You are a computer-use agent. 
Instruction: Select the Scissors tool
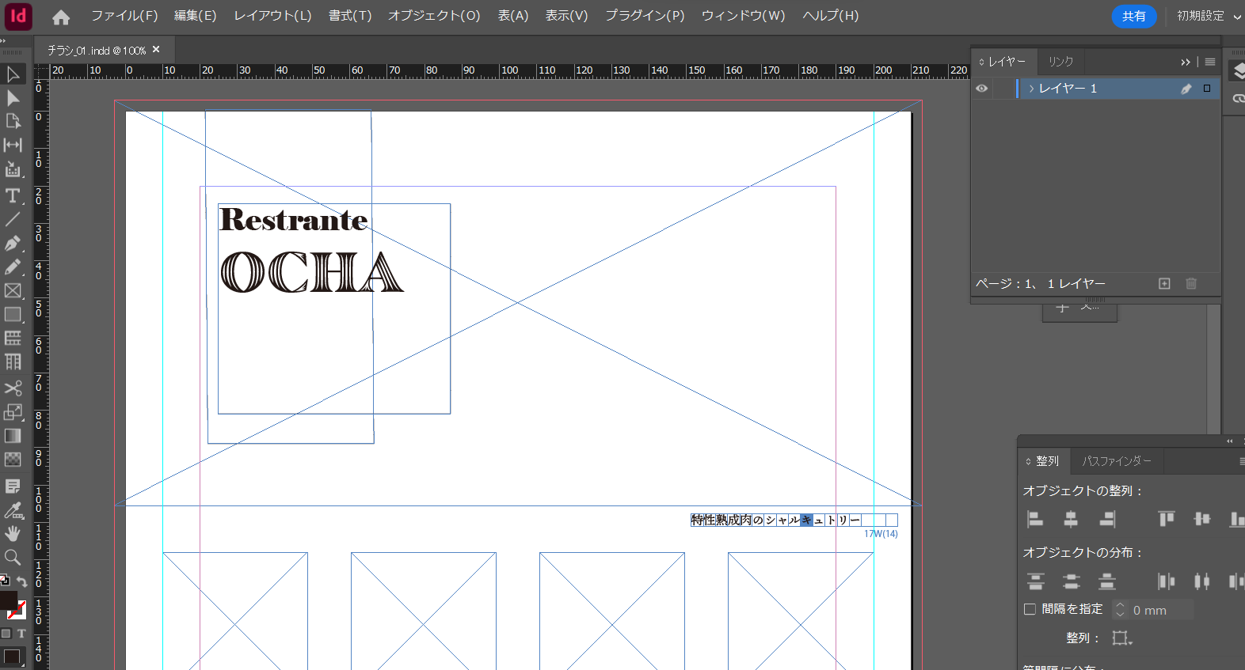click(x=13, y=388)
